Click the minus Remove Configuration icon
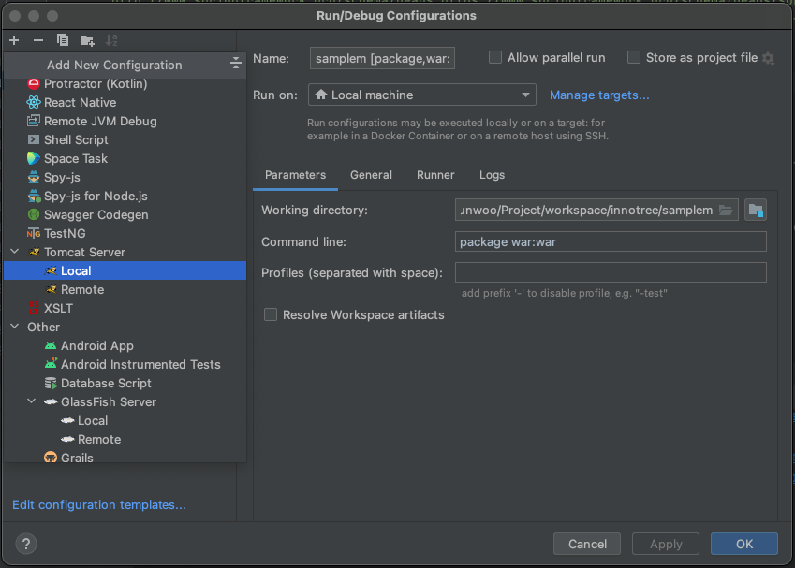 point(38,40)
